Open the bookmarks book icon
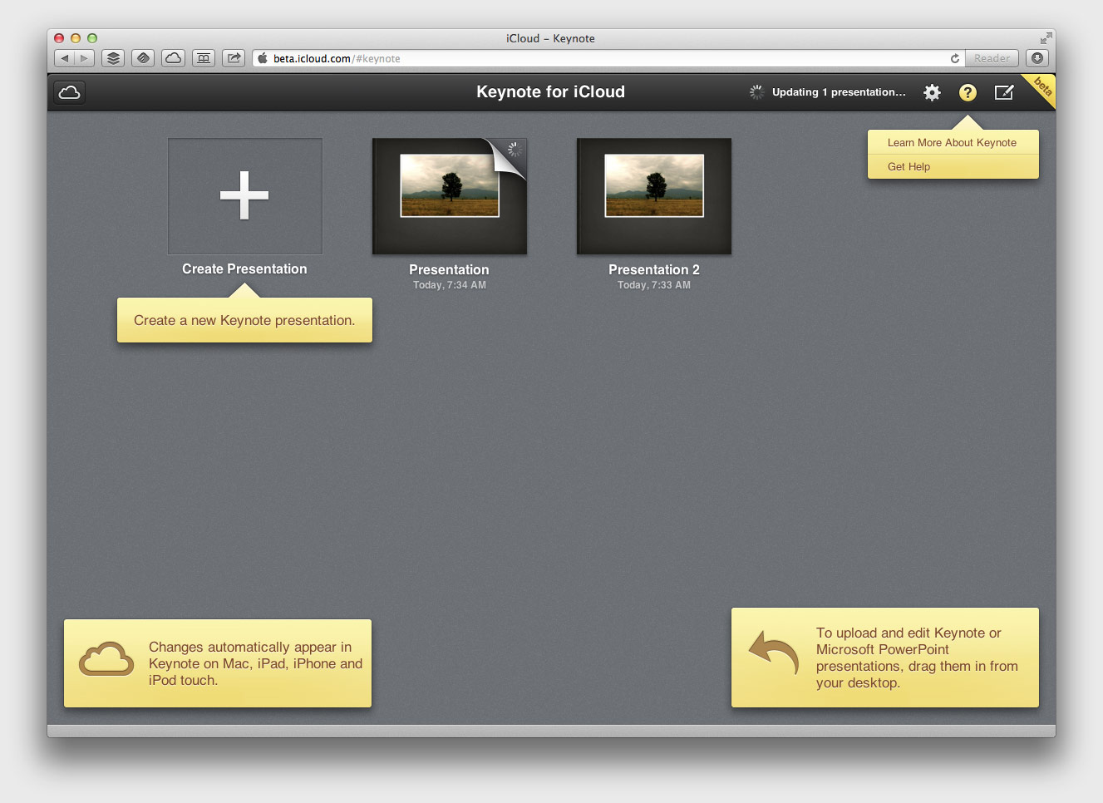 [x=204, y=58]
